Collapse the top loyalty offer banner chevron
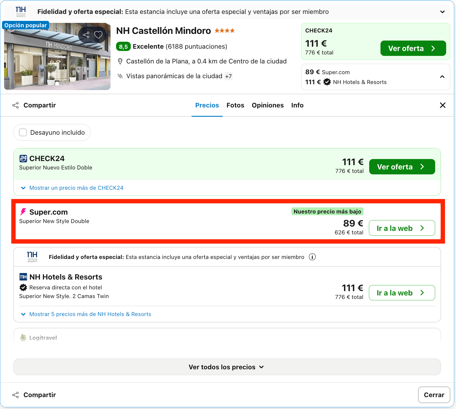 [x=442, y=12]
